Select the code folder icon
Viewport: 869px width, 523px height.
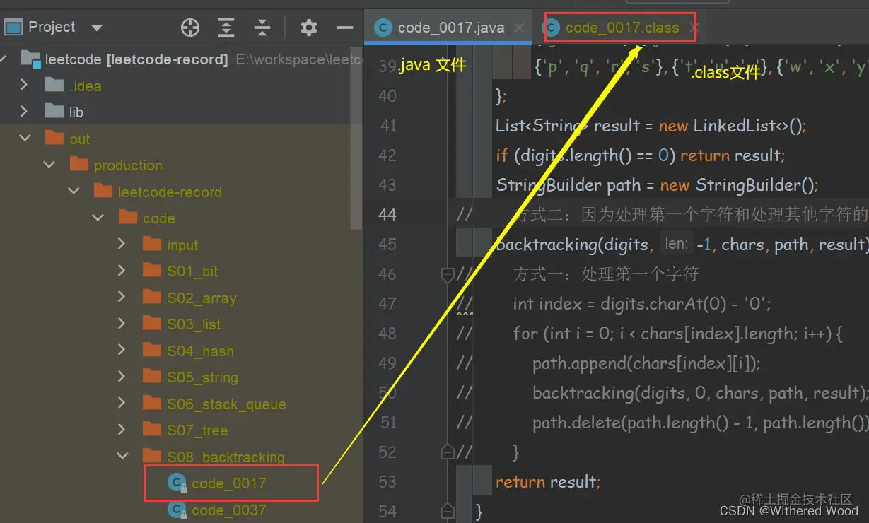128,218
